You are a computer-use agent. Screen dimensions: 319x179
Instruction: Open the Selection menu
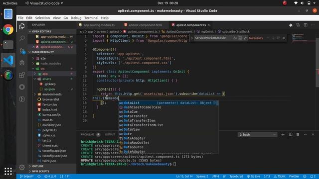42,18
